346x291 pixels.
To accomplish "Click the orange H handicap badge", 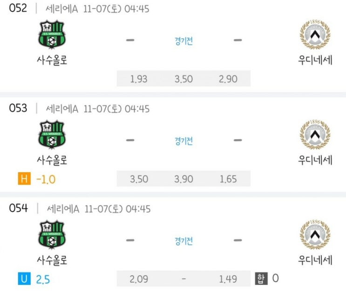I will (x=24, y=178).
